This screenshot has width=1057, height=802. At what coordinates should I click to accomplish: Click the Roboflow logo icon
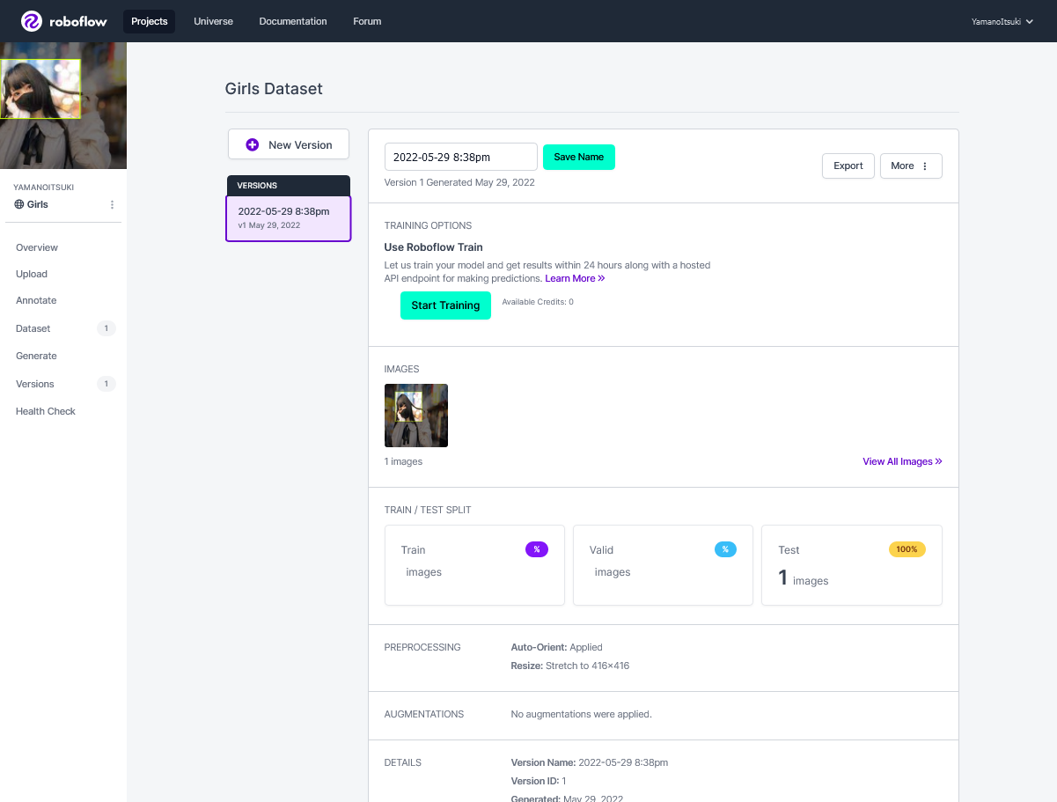32,21
